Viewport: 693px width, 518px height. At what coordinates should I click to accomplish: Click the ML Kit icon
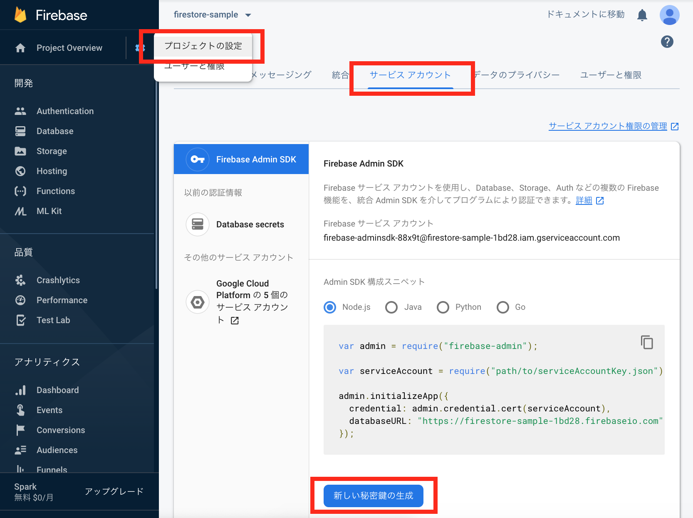tap(20, 211)
